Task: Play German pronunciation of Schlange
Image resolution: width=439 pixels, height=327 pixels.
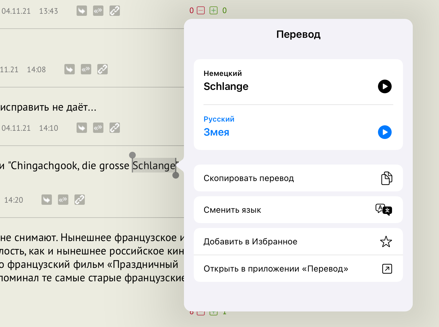Action: [x=385, y=87]
